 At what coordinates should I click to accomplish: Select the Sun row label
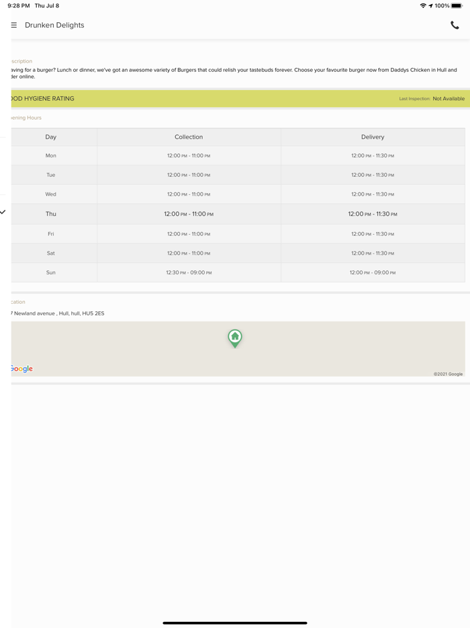[x=51, y=272]
